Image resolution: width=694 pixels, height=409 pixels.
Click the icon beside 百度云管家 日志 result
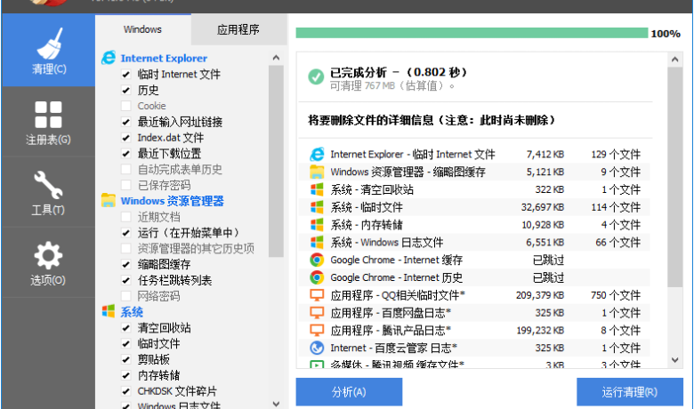tap(317, 348)
